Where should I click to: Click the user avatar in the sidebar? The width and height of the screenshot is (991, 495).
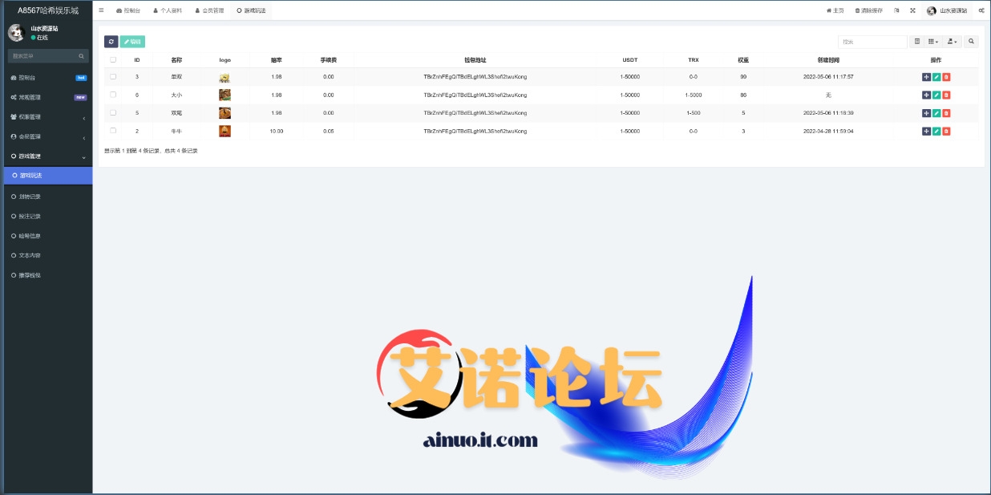tap(16, 32)
